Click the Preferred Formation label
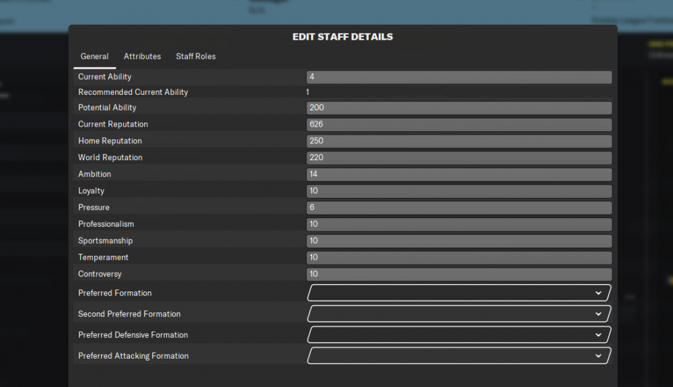This screenshot has width=673, height=387. coord(114,293)
